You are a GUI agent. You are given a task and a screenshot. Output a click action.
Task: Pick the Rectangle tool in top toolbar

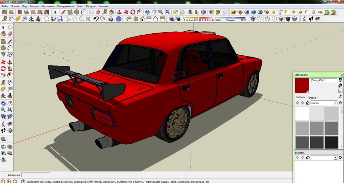coord(70,12)
